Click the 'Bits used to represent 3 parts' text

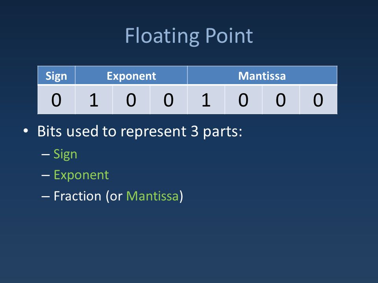pos(139,131)
